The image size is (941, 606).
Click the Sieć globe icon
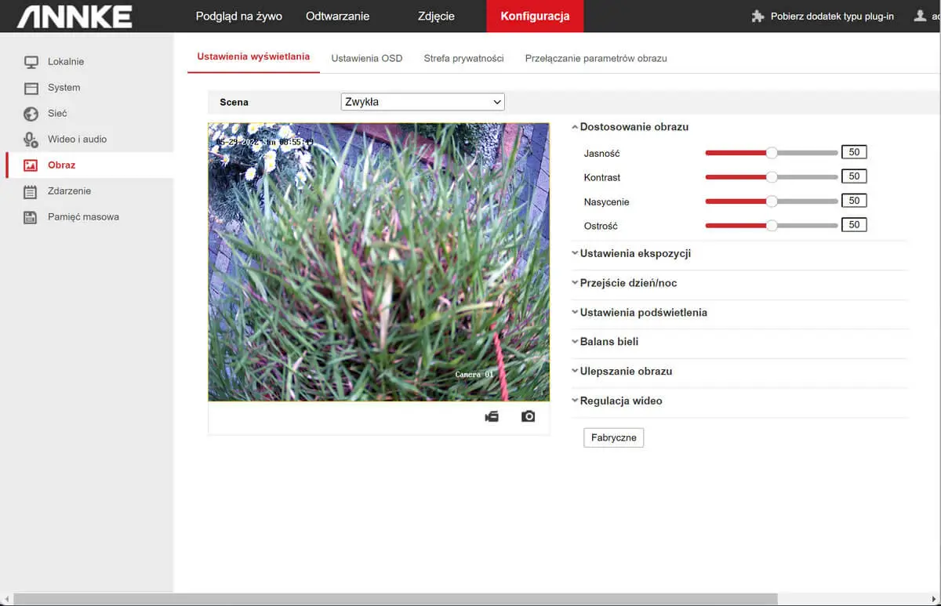click(x=31, y=114)
